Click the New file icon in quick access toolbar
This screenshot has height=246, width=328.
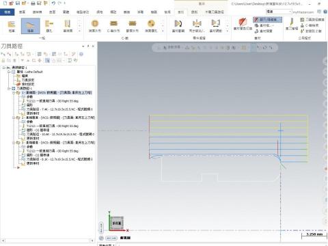point(5,3)
